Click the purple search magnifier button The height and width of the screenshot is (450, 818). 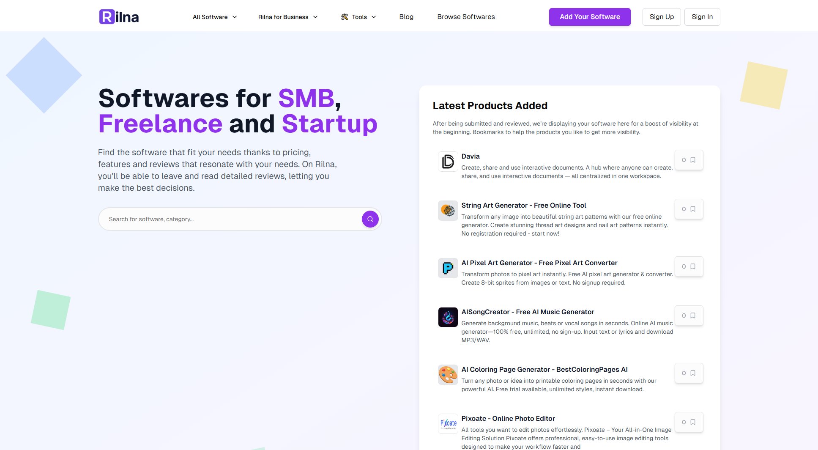(370, 219)
